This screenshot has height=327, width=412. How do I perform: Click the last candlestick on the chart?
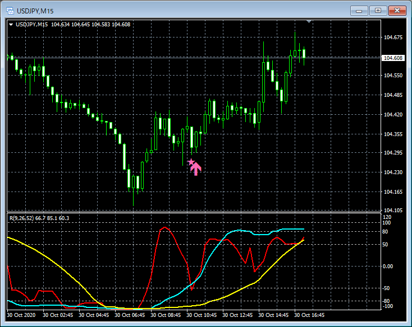click(x=304, y=54)
